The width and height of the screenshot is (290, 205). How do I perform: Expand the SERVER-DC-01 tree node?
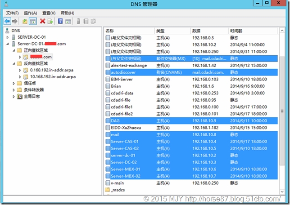point(7,37)
